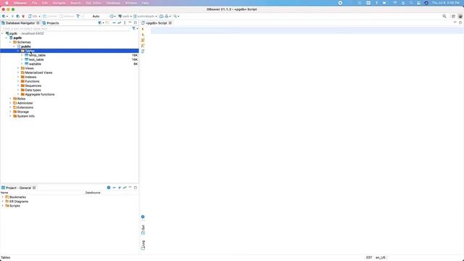464x261 pixels.
Task: Select the Functions folder
Action: coord(32,81)
